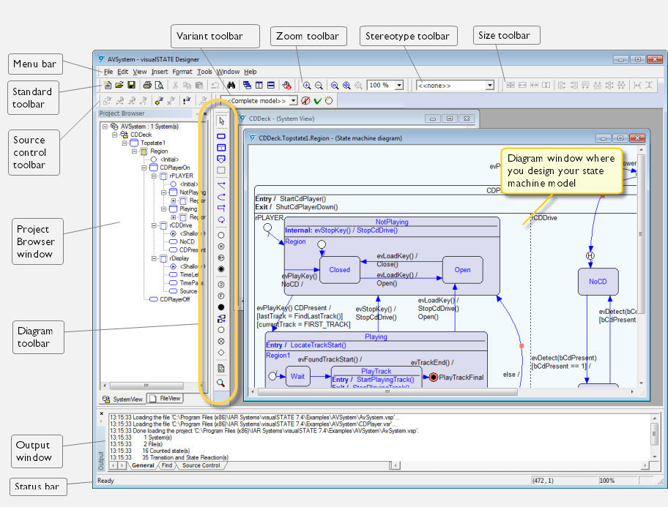This screenshot has width=668, height=507.
Task: Click the binoculars Find icon
Action: tap(231, 85)
